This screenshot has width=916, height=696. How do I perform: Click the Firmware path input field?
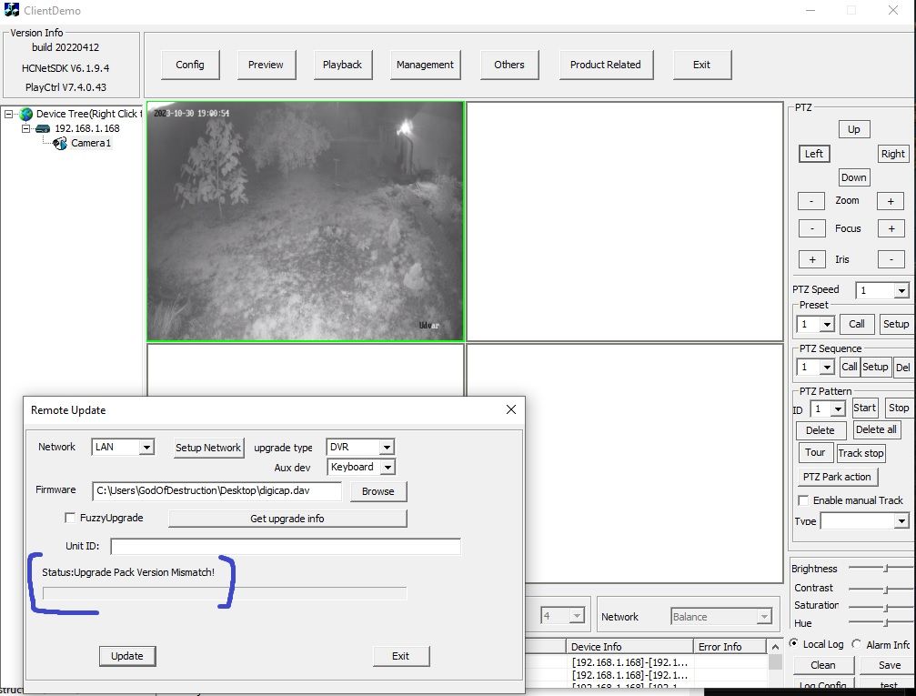click(x=216, y=491)
